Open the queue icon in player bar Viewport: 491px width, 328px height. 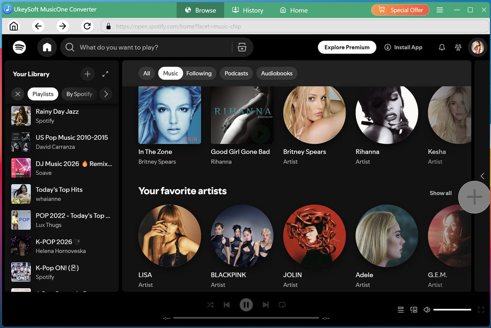pos(401,310)
